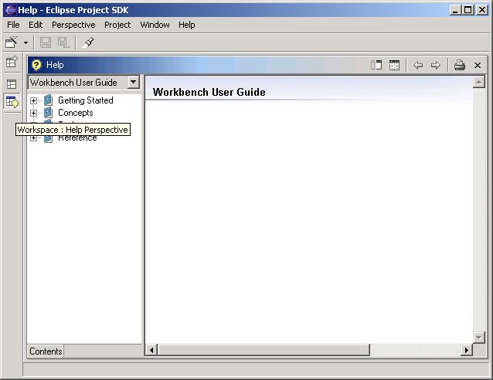Close the Help view with X button

[x=478, y=66]
